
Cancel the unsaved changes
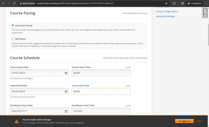point(199,121)
